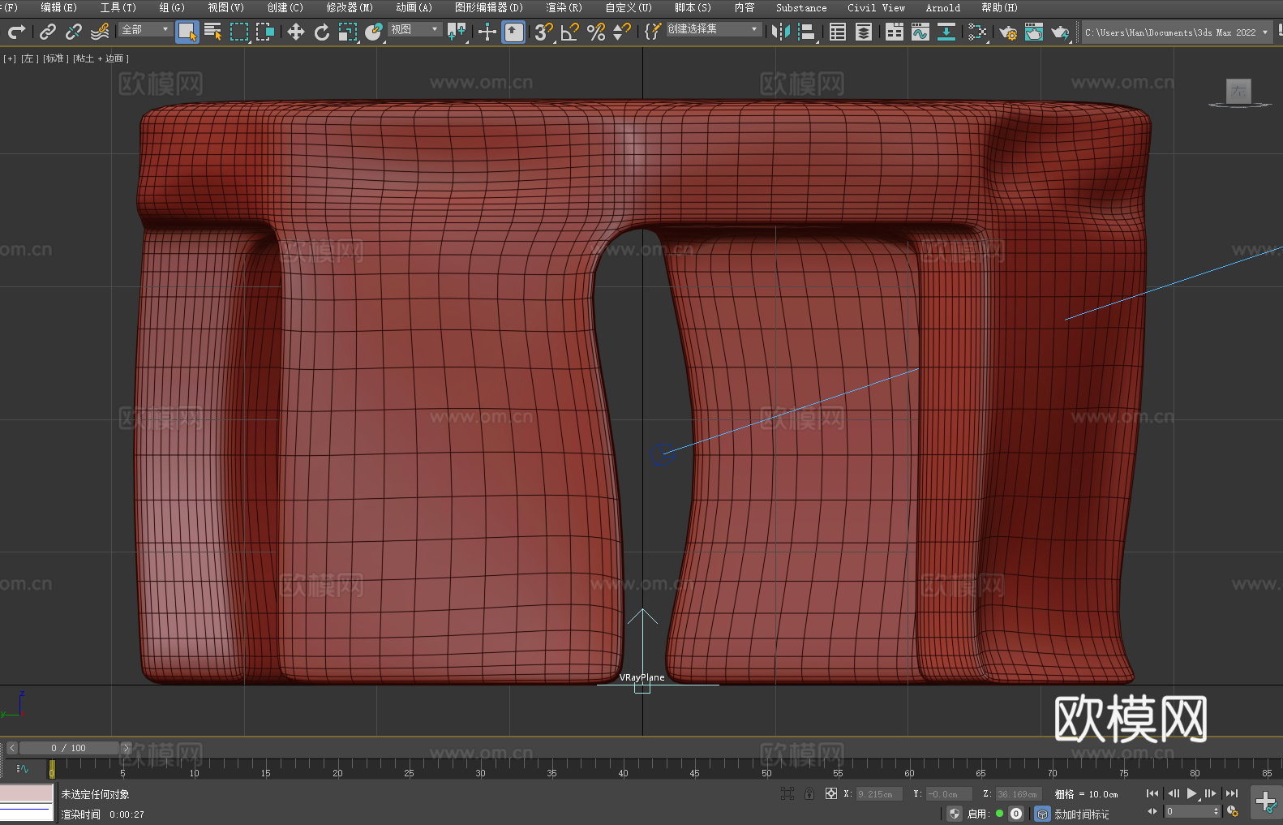The height and width of the screenshot is (825, 1283).
Task: Toggle the 3D Snaps icon
Action: [544, 32]
